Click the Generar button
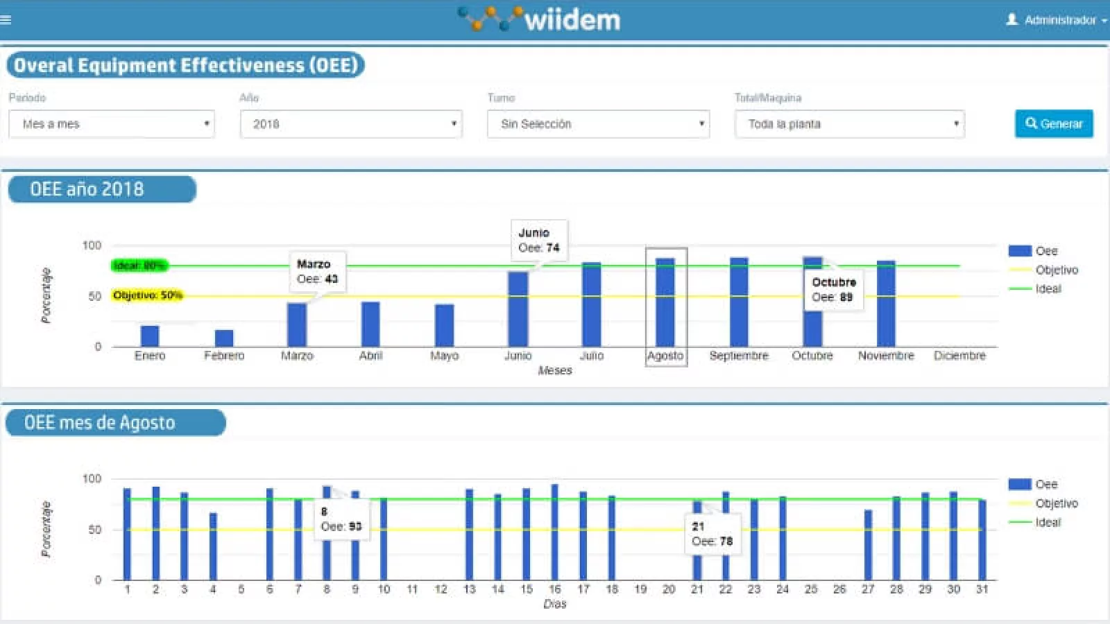The image size is (1110, 624). (1054, 123)
